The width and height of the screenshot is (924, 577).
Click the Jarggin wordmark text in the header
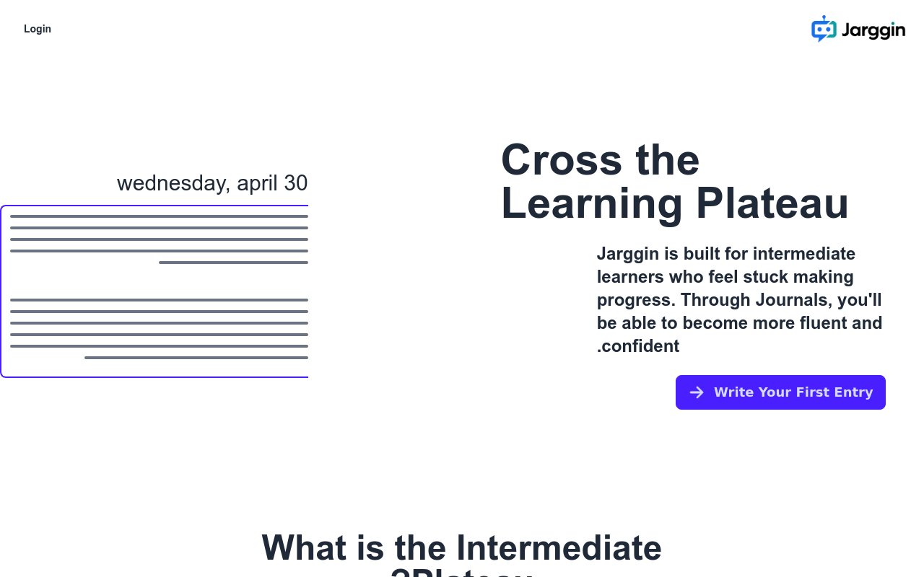click(873, 30)
